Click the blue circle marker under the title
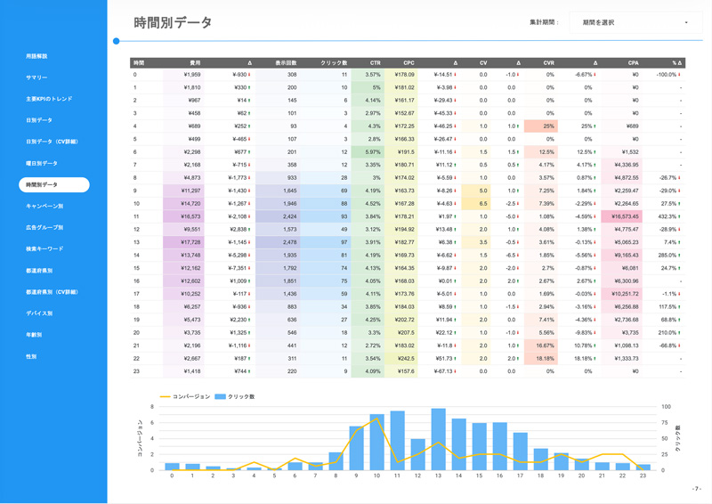Viewport: 712px width, 504px height. [117, 41]
